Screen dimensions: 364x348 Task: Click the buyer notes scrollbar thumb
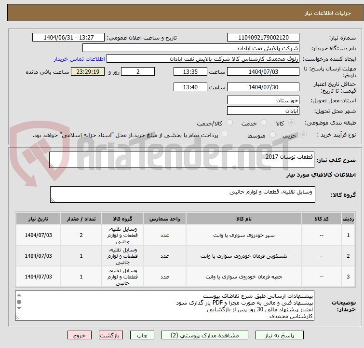[19, 302]
